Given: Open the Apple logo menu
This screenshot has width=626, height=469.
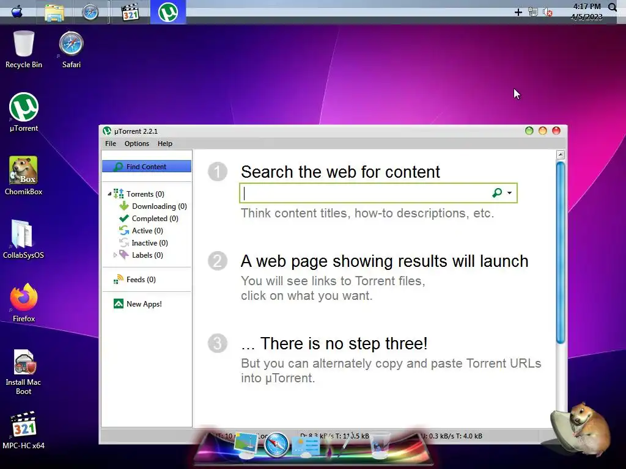Looking at the screenshot, I should (x=17, y=12).
